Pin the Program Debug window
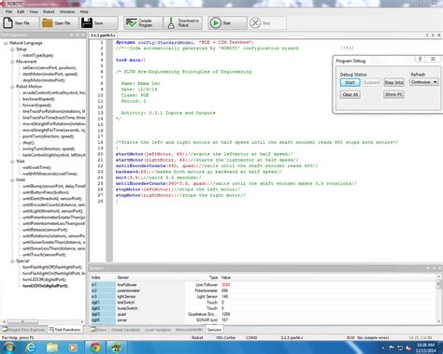This screenshot has height=354, width=443. [420, 59]
